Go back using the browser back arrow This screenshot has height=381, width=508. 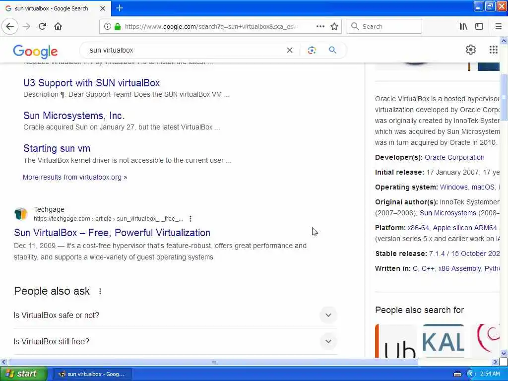tap(10, 26)
